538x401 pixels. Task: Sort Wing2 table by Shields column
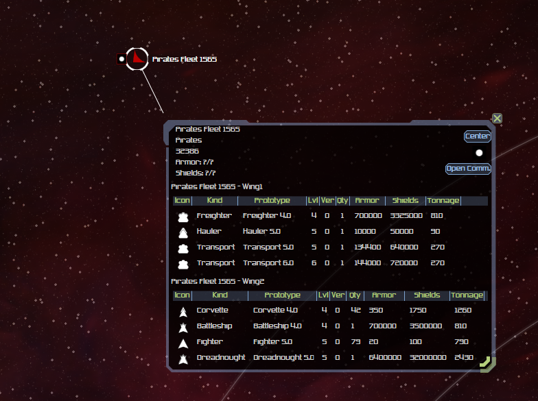427,295
